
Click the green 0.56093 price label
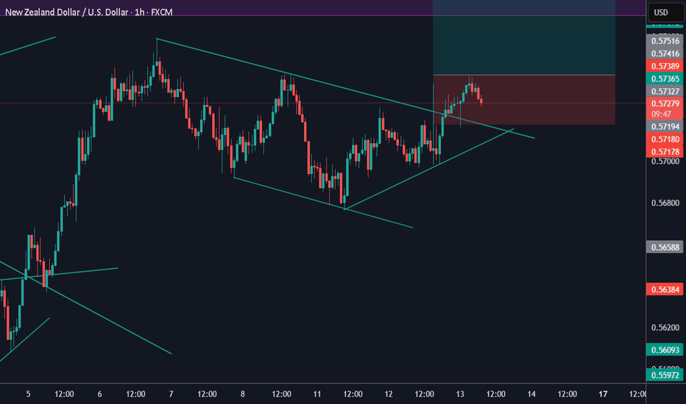pyautogui.click(x=665, y=350)
